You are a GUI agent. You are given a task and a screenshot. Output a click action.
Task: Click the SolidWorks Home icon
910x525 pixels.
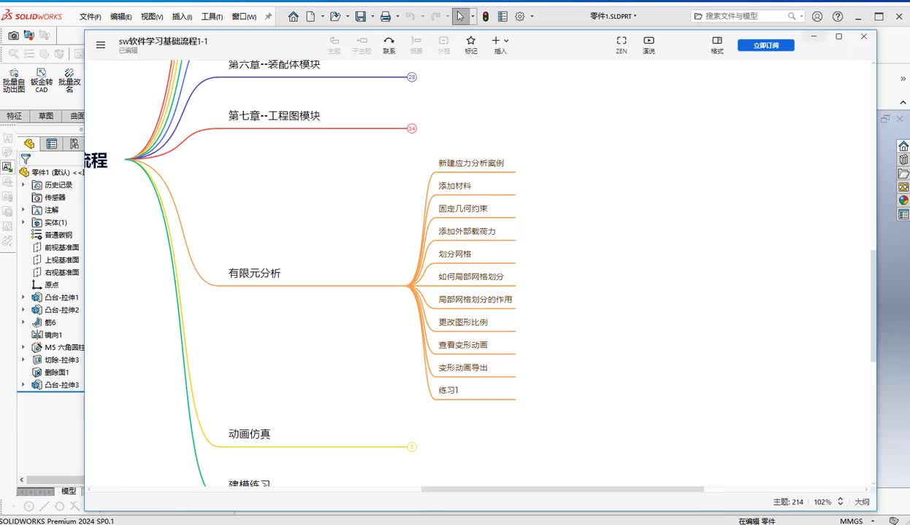point(294,16)
